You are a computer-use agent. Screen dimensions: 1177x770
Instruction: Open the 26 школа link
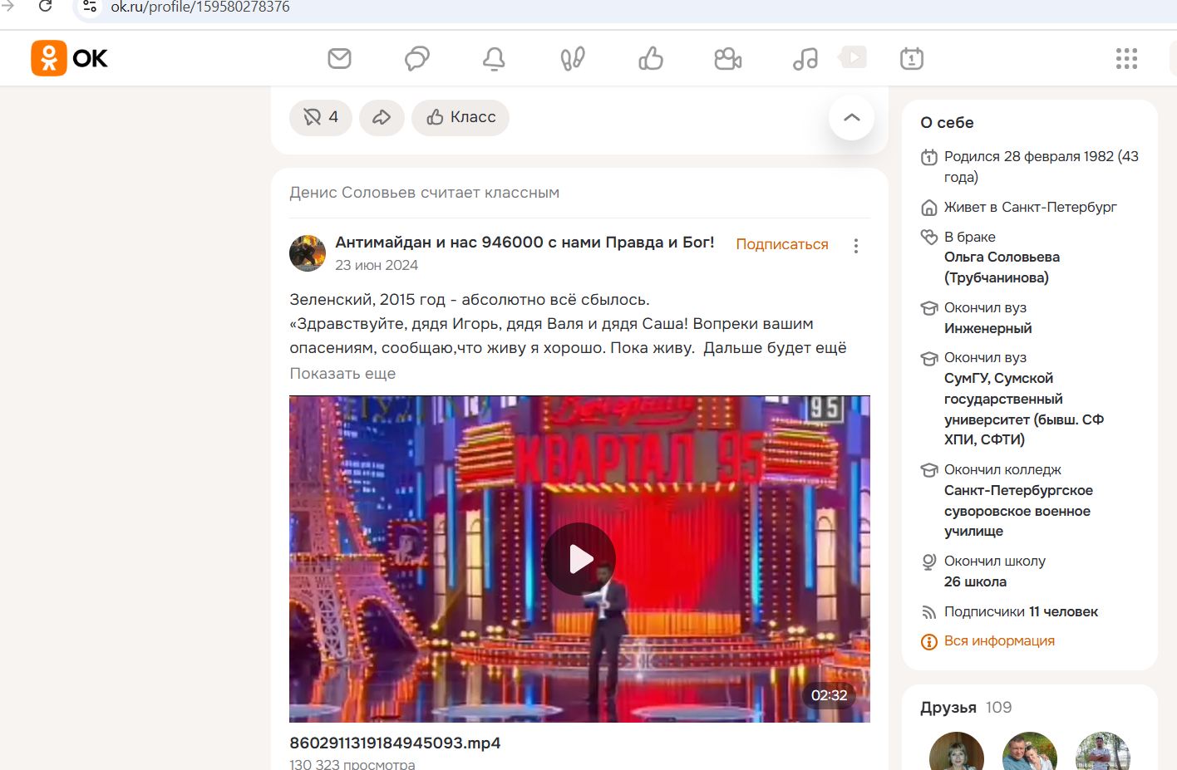click(975, 581)
